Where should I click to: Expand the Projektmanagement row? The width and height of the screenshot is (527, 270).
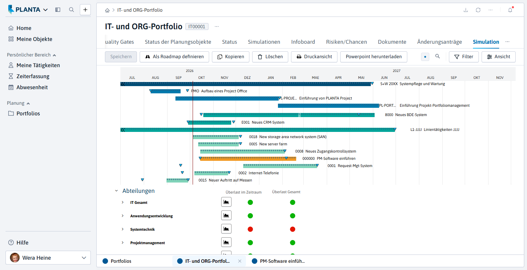click(122, 242)
